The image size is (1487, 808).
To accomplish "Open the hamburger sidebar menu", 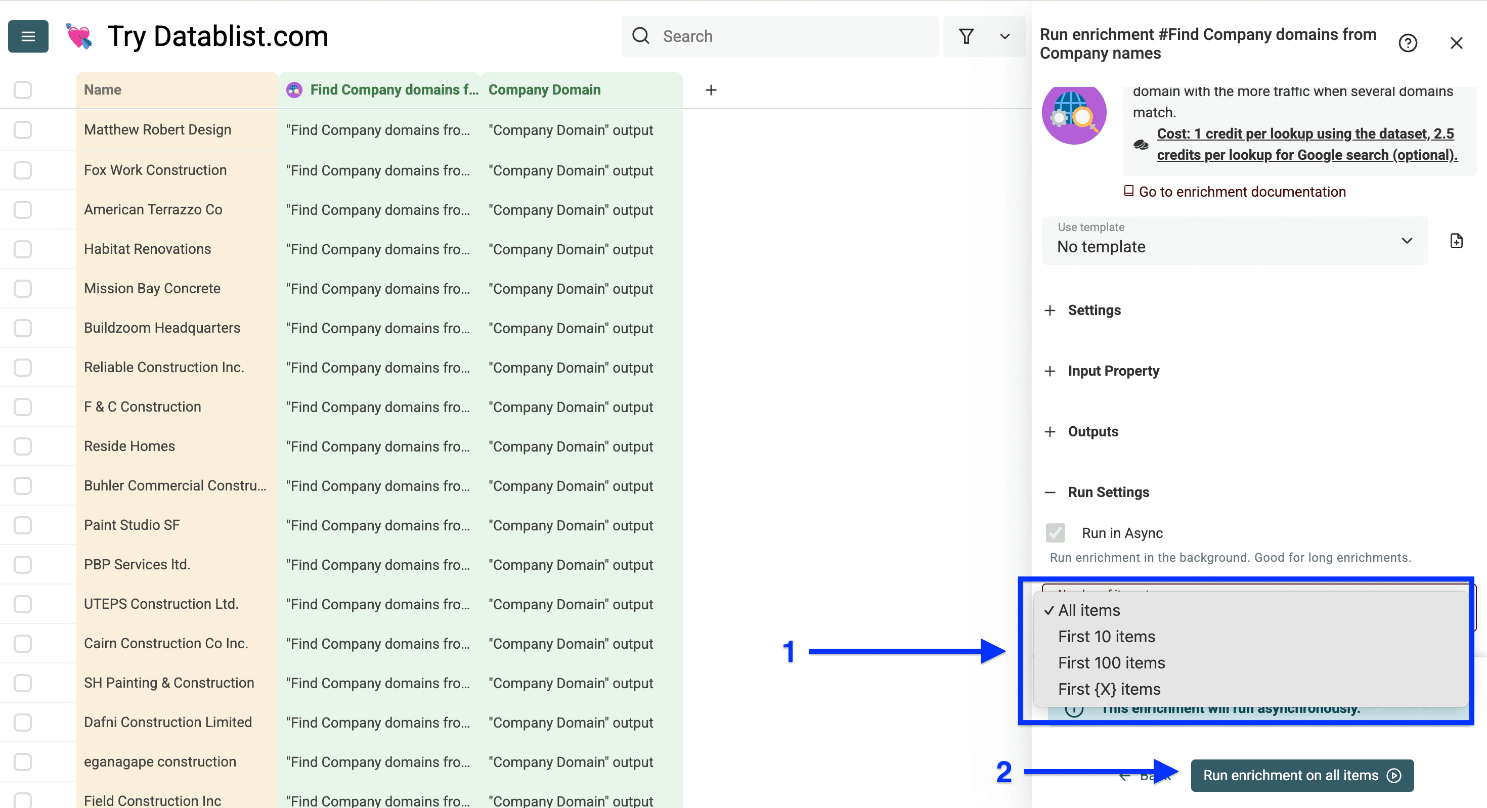I will 28,36.
